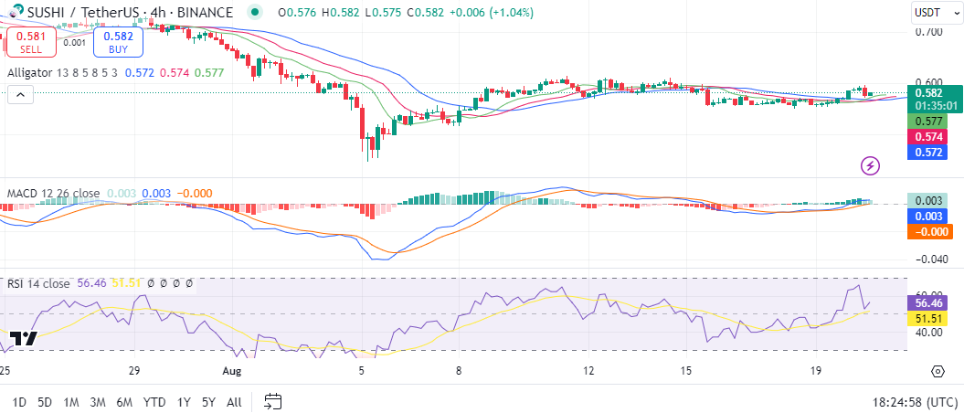964x413 pixels.
Task: Open the go-to-date calendar icon
Action: (272, 402)
